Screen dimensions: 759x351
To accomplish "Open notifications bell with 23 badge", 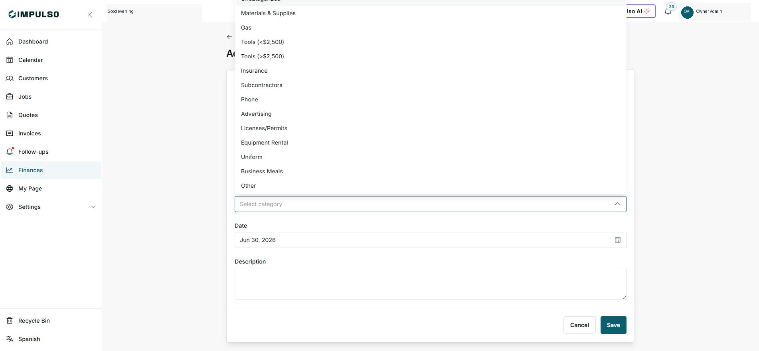I will [668, 11].
